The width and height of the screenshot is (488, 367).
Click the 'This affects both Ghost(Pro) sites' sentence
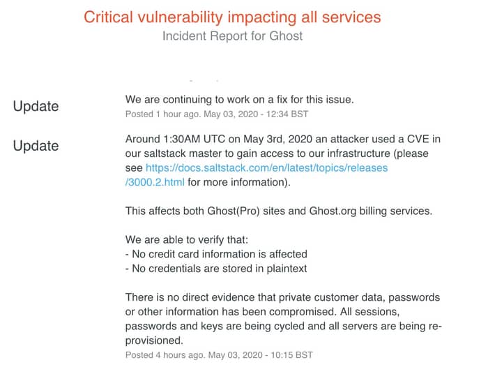coord(279,211)
